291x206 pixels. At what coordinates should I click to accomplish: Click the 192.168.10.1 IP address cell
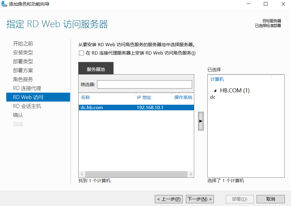pyautogui.click(x=150, y=107)
